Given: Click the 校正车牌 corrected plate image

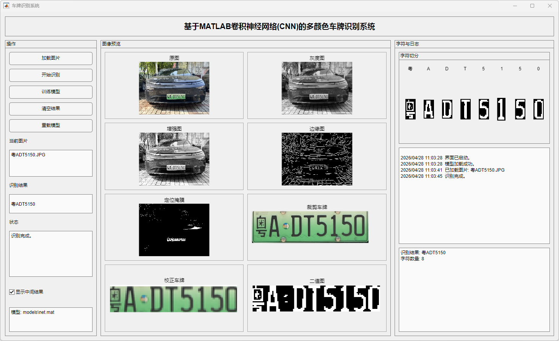Looking at the screenshot, I should tap(174, 299).
